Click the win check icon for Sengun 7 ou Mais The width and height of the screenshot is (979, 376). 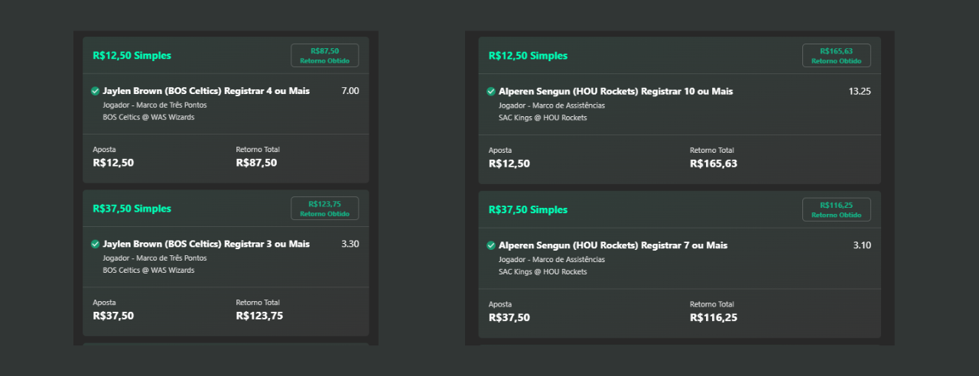click(491, 246)
